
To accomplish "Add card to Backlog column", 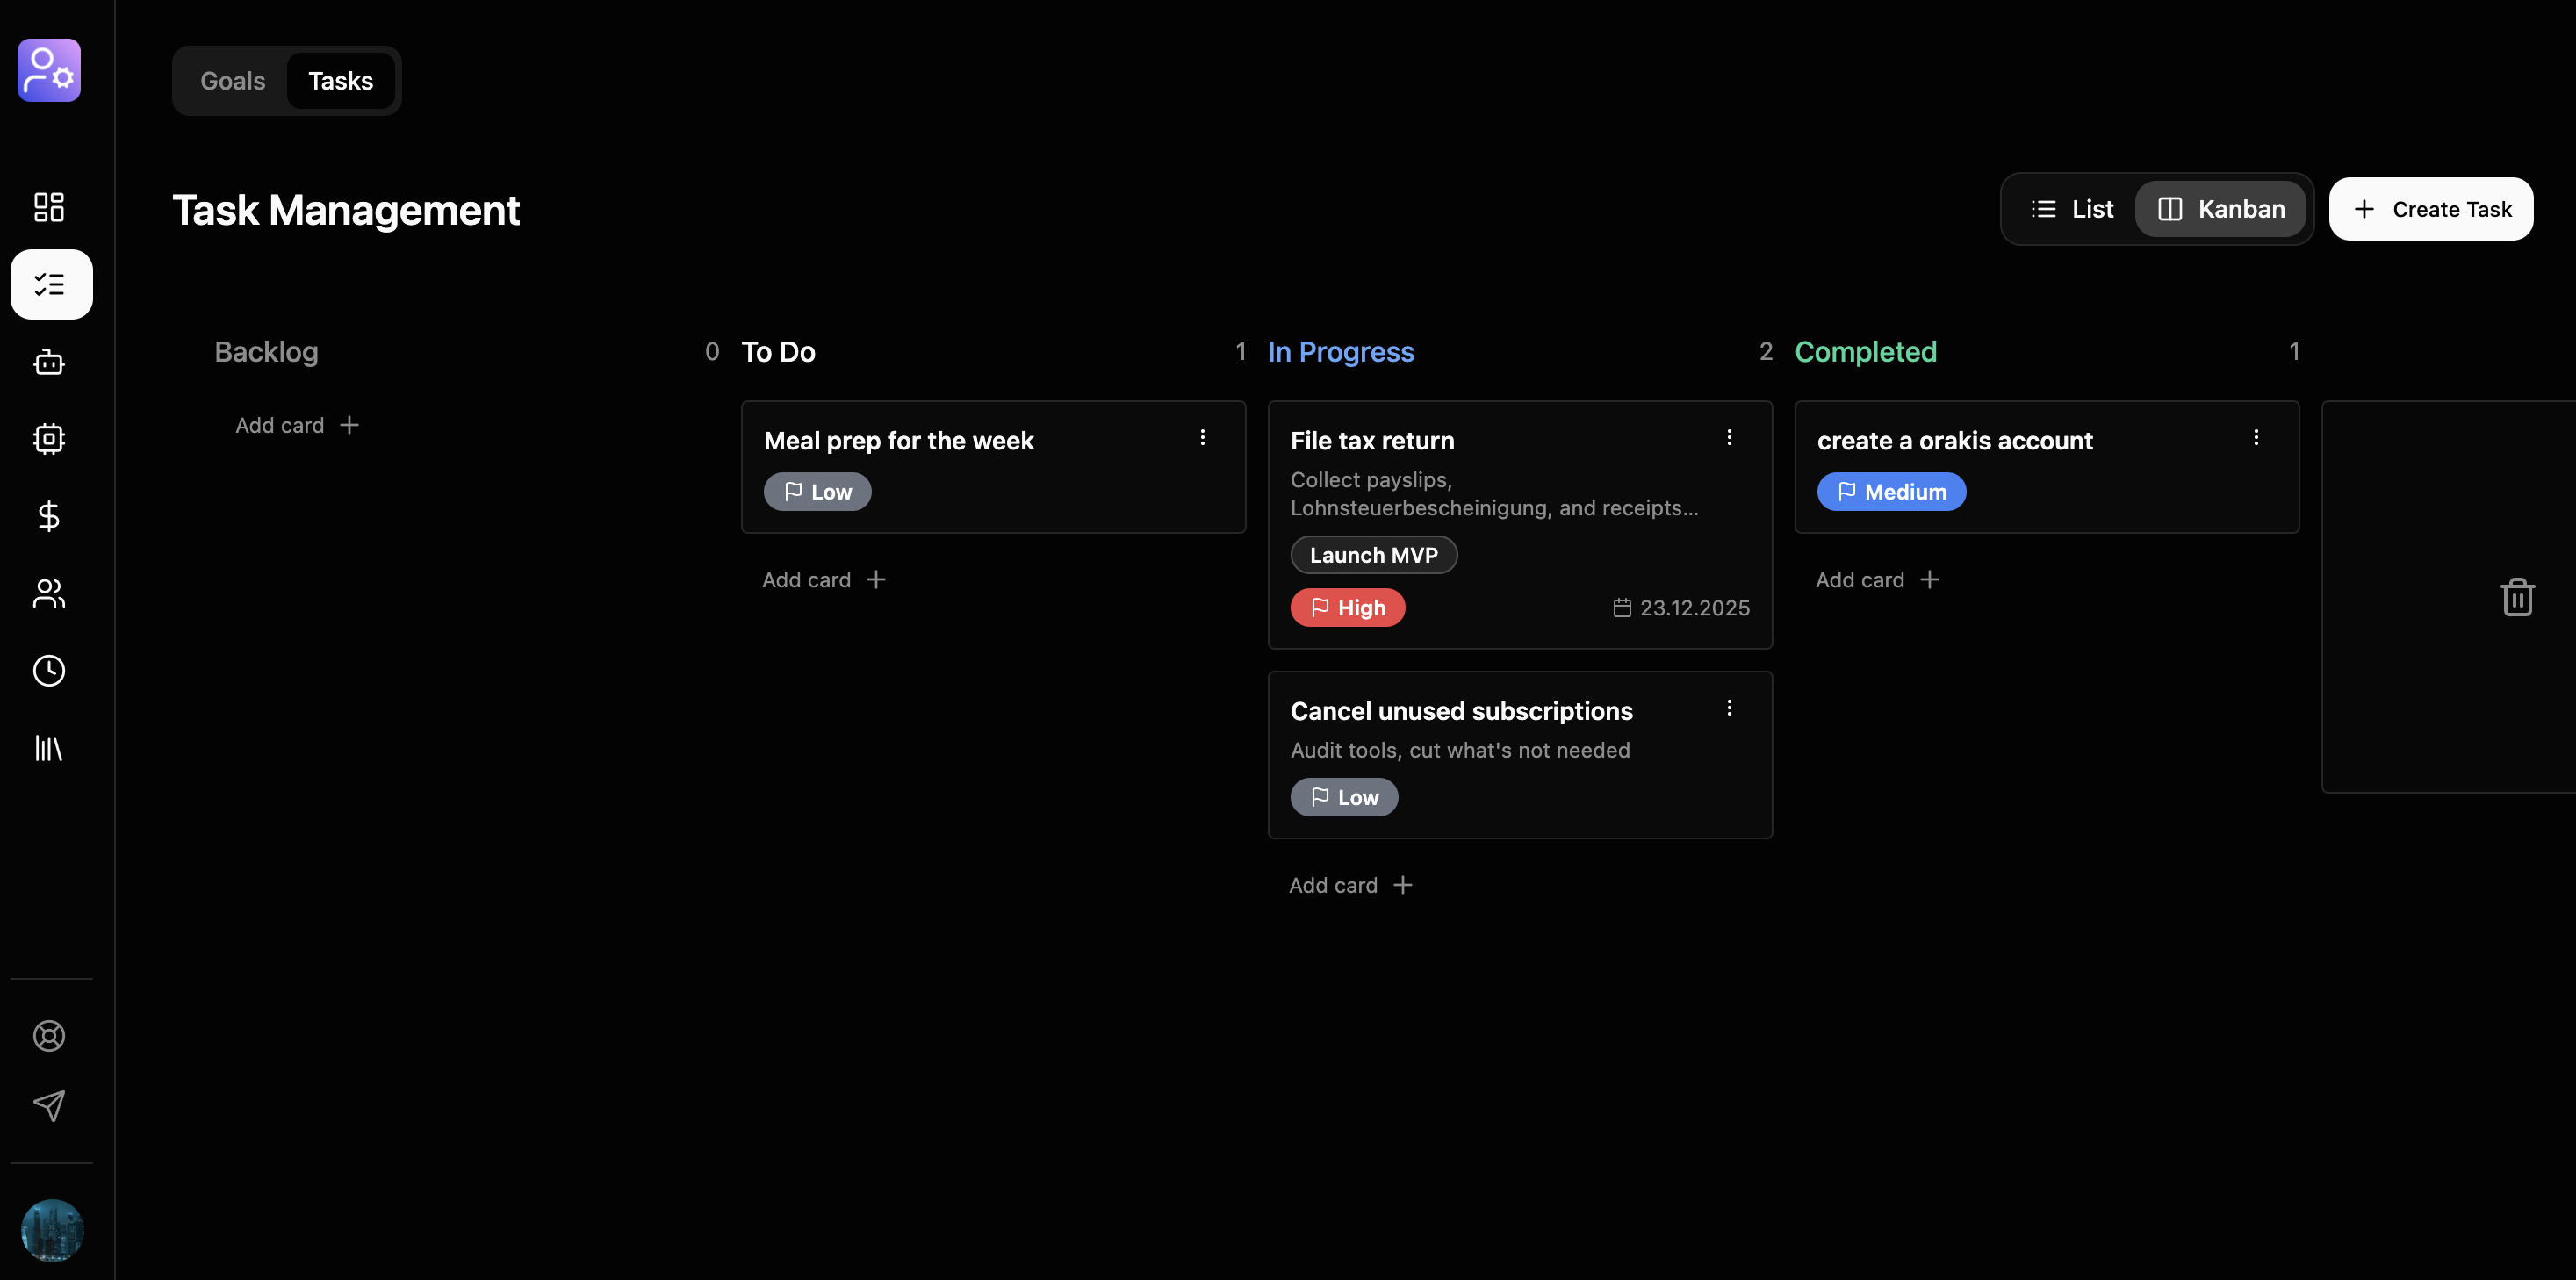I will [x=297, y=425].
